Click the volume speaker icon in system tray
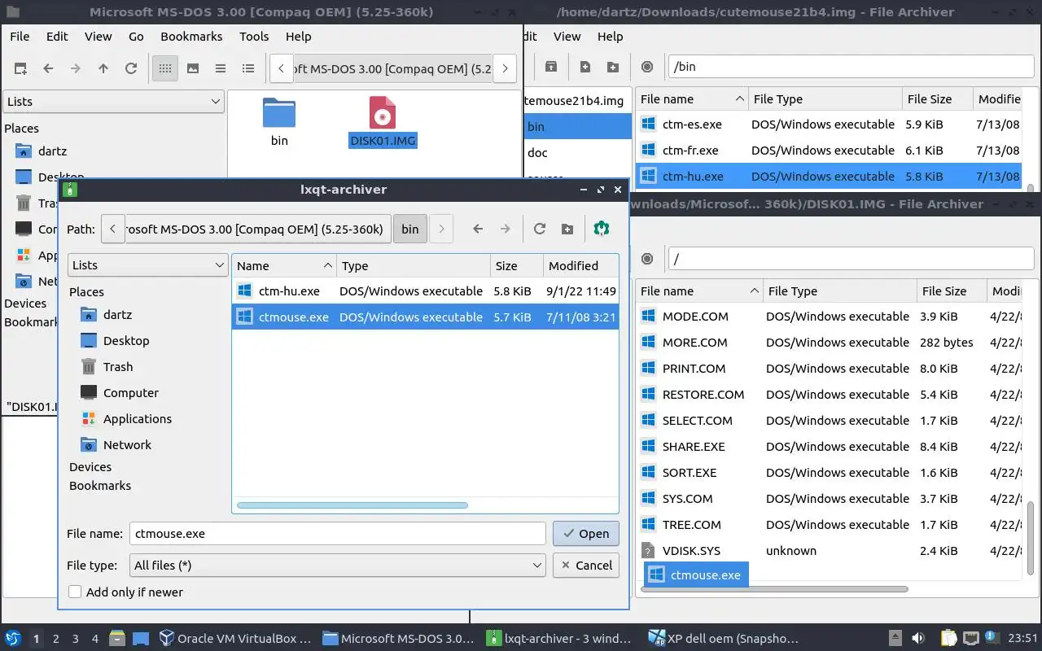This screenshot has width=1042, height=651. point(918,638)
